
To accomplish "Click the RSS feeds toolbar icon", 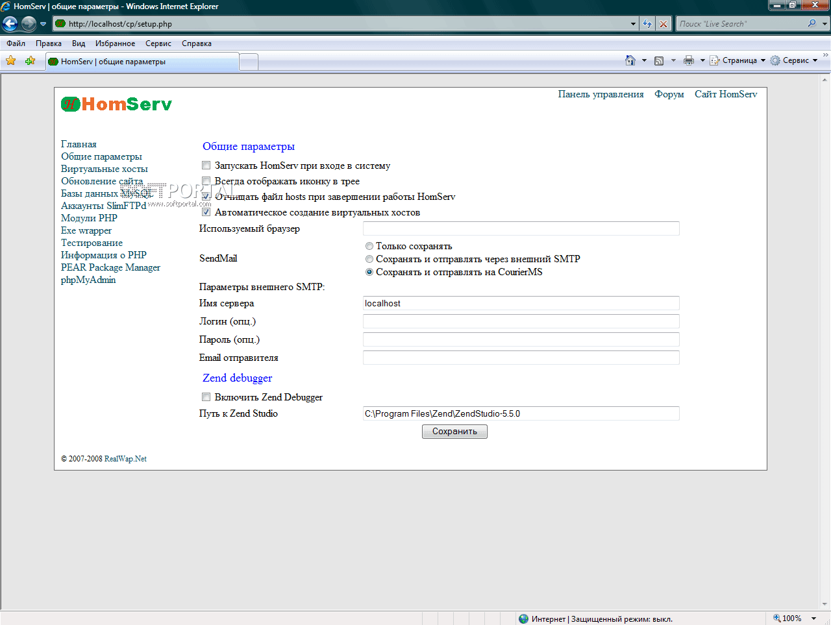I will tap(659, 60).
